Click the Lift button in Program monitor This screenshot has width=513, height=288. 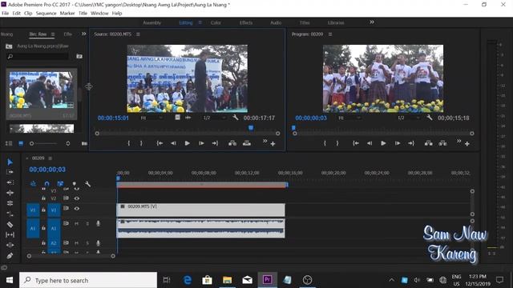pyautogui.click(x=428, y=143)
